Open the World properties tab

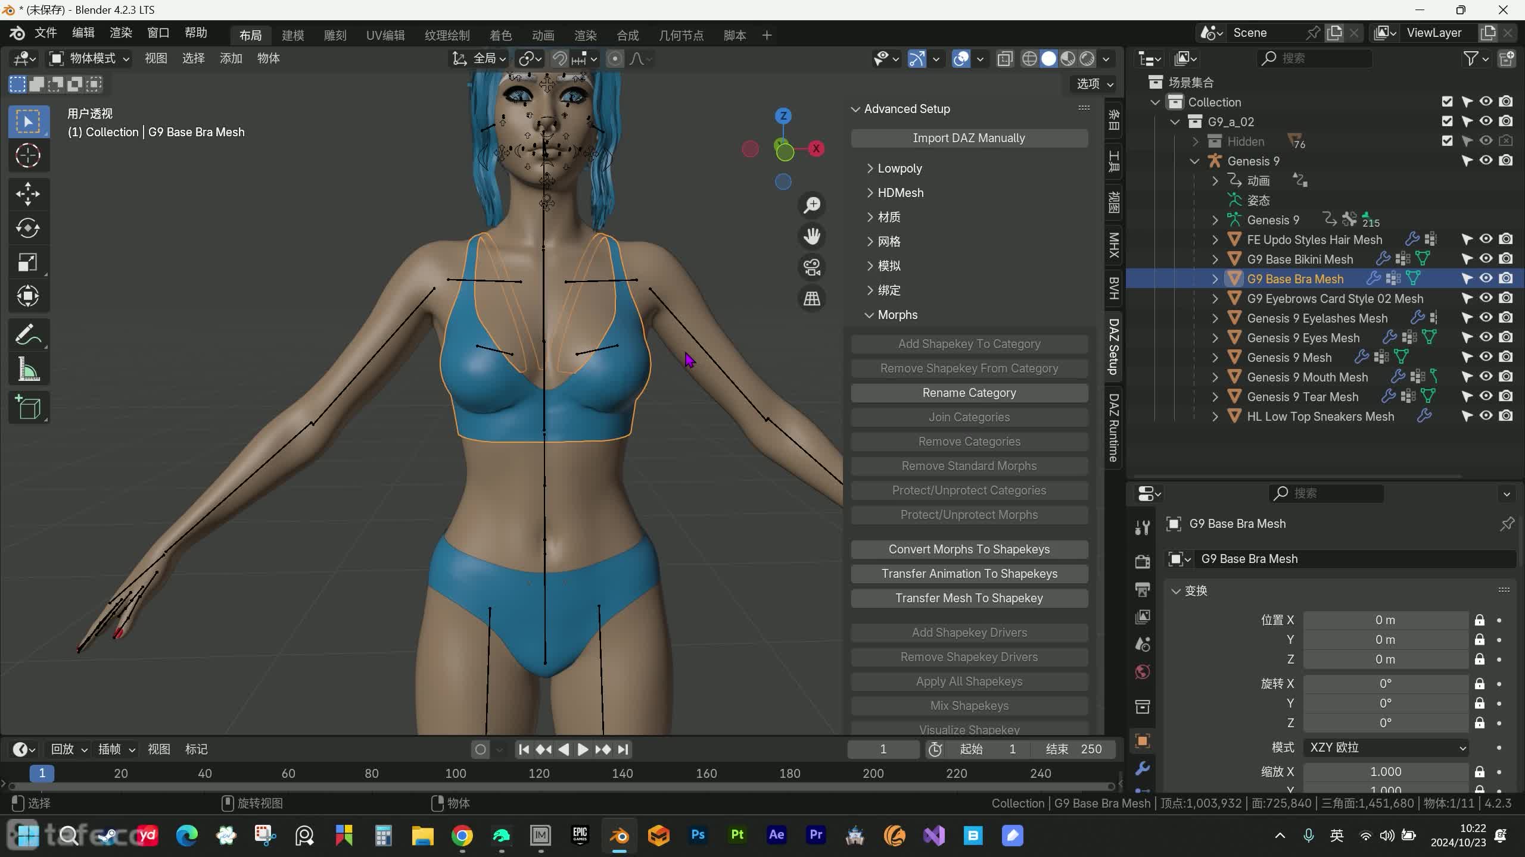pyautogui.click(x=1142, y=672)
